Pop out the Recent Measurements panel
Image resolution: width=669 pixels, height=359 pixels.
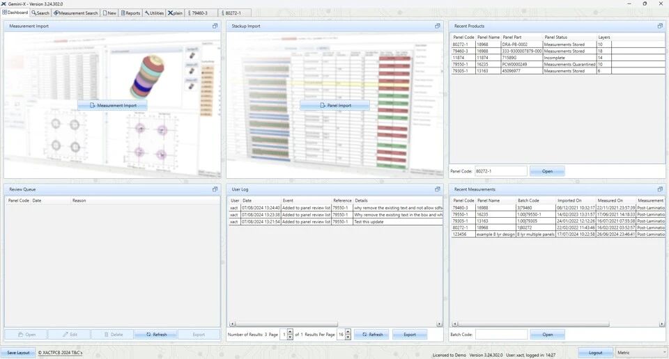(660, 189)
